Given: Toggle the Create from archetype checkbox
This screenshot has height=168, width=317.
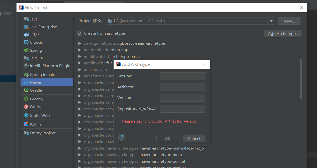Looking at the screenshot, I should (80, 33).
